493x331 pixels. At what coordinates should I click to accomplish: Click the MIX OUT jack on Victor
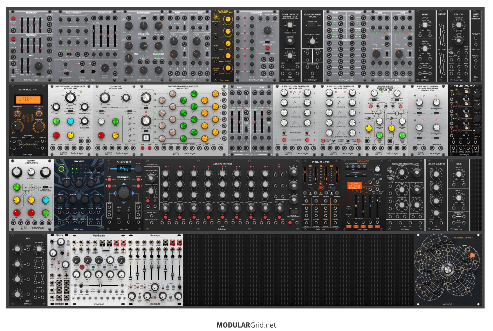coord(138,222)
